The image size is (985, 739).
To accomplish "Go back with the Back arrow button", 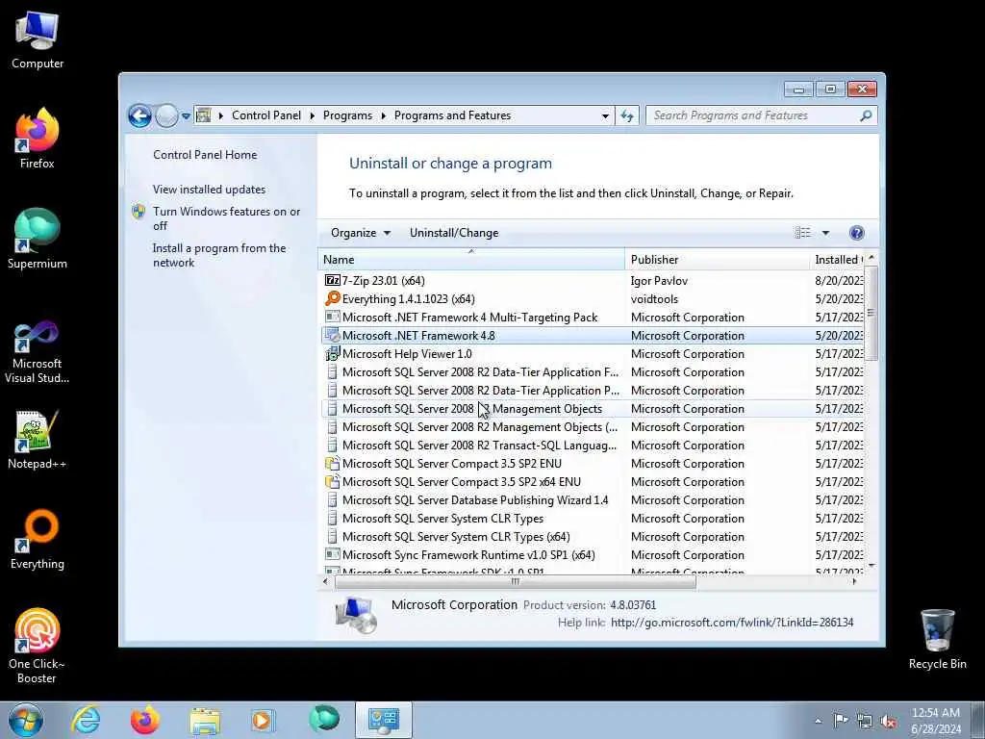I will [x=139, y=115].
